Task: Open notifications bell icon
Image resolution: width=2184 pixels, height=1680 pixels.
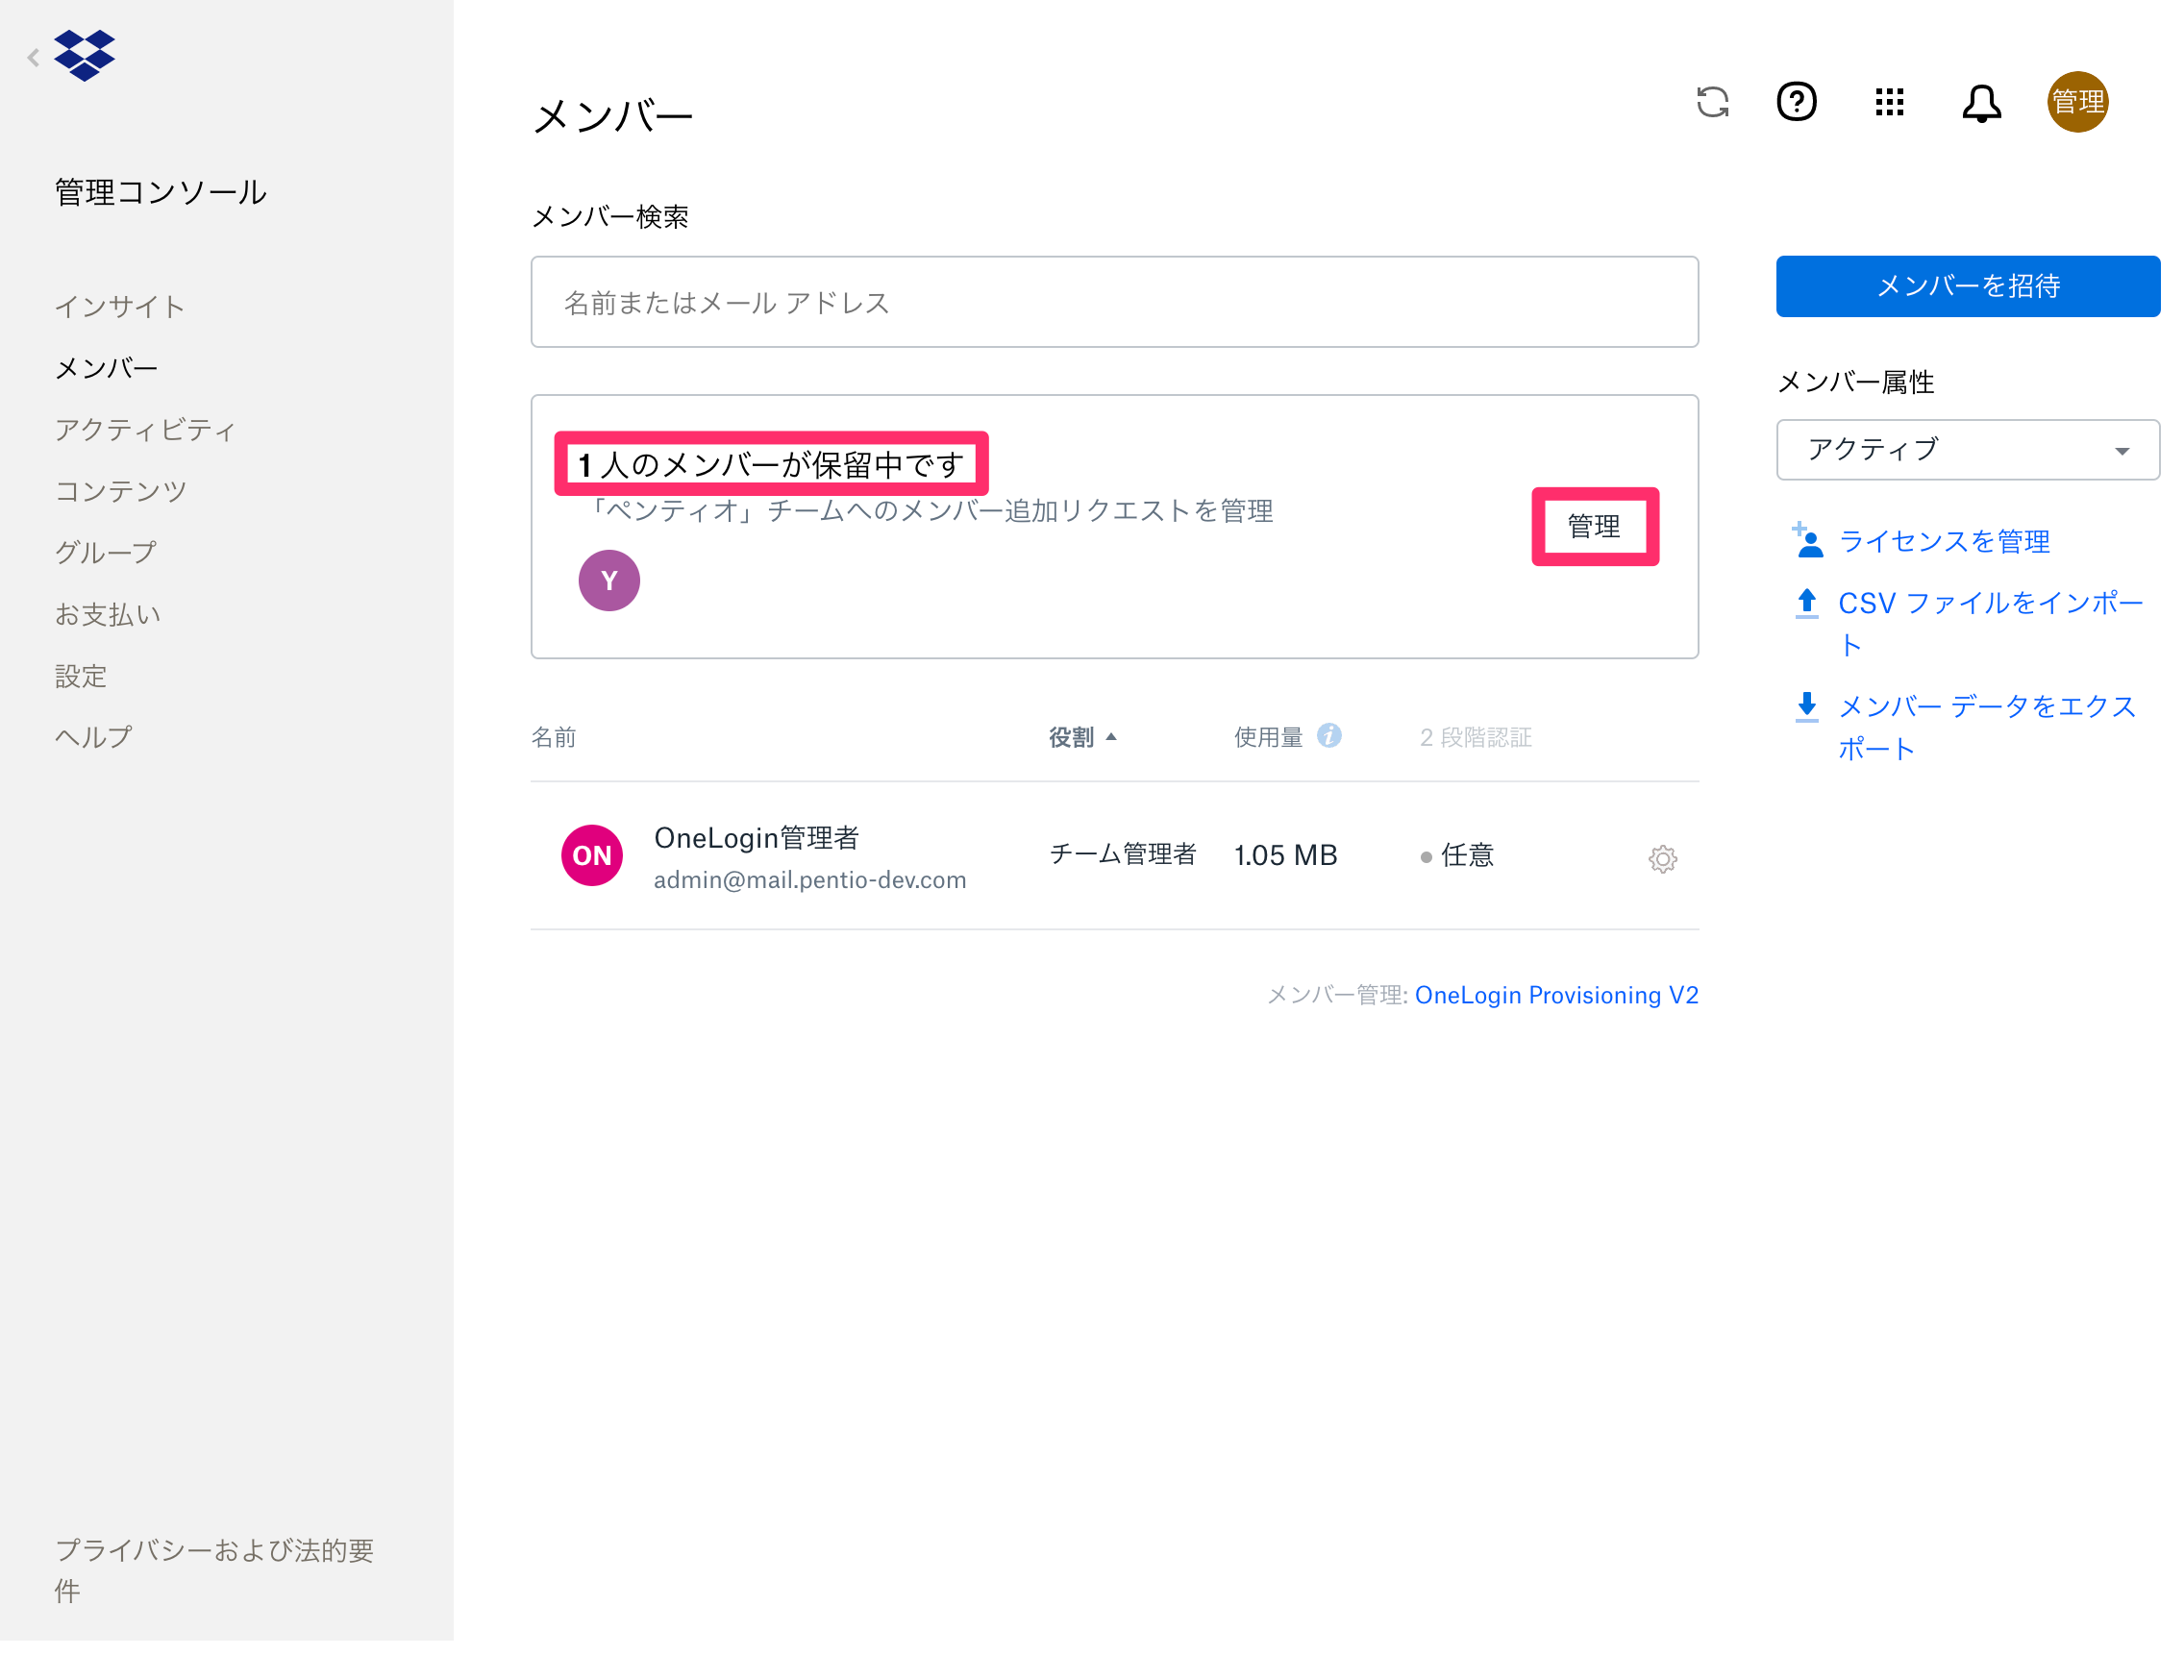Action: click(x=1981, y=103)
